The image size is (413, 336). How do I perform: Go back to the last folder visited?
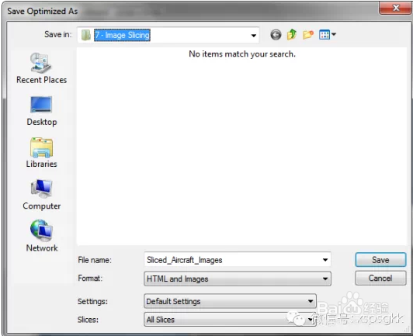tap(276, 35)
